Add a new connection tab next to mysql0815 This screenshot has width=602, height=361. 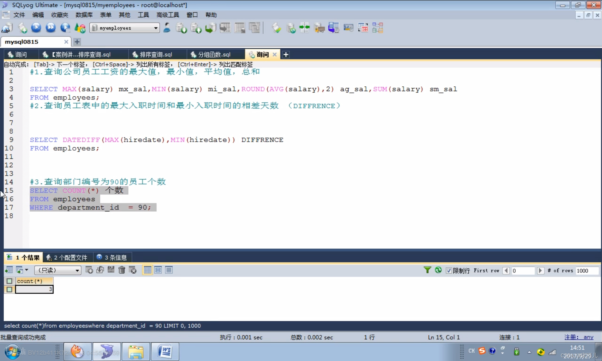tap(77, 42)
